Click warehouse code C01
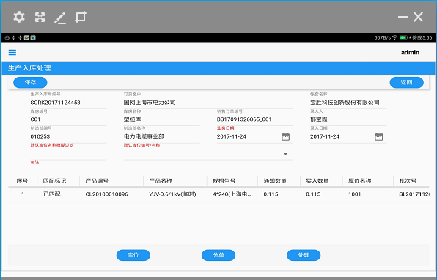This screenshot has width=437, height=280. 35,119
